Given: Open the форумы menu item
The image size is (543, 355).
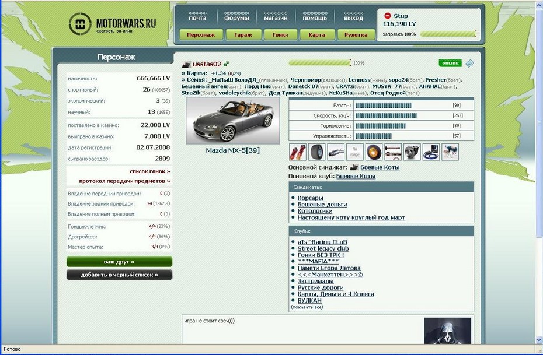Looking at the screenshot, I should [236, 18].
